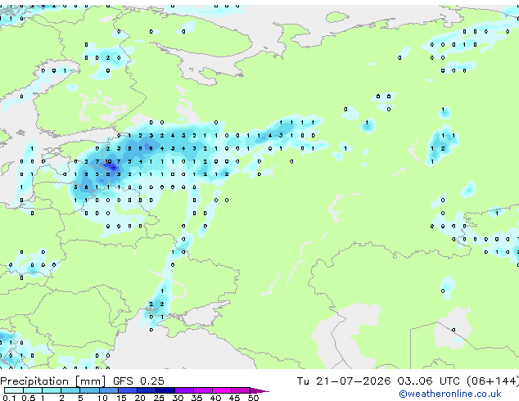Select the swatch between 45 and 50

coord(241,390)
